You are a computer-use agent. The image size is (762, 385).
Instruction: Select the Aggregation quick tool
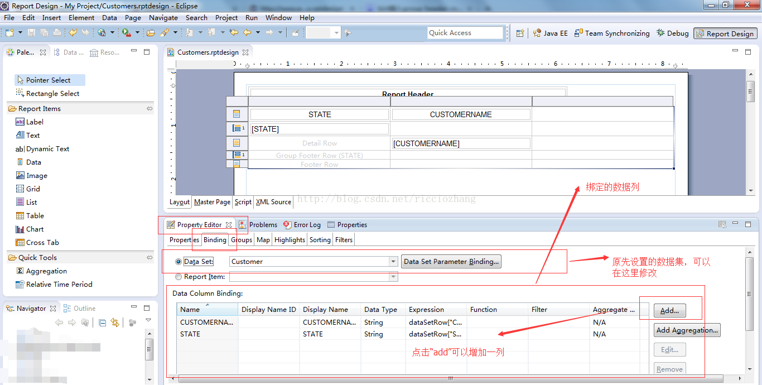41,271
